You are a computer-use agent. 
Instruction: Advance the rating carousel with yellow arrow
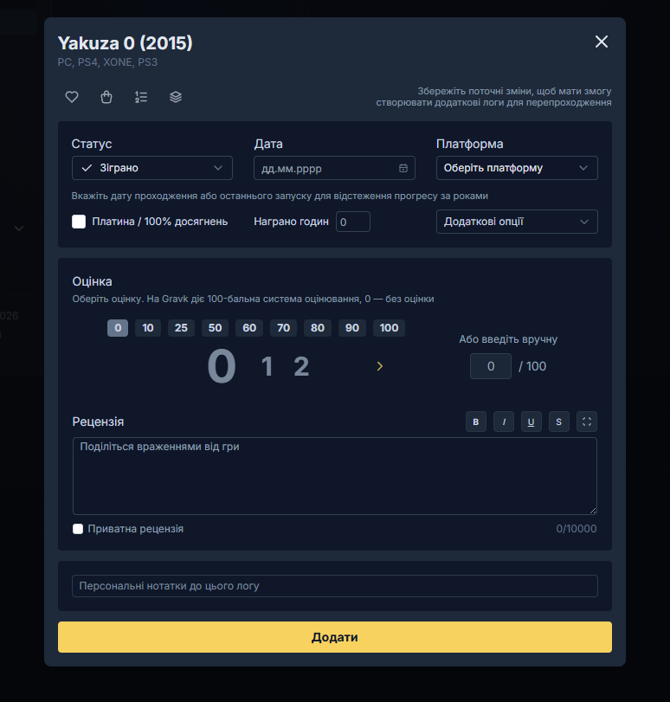click(x=380, y=366)
